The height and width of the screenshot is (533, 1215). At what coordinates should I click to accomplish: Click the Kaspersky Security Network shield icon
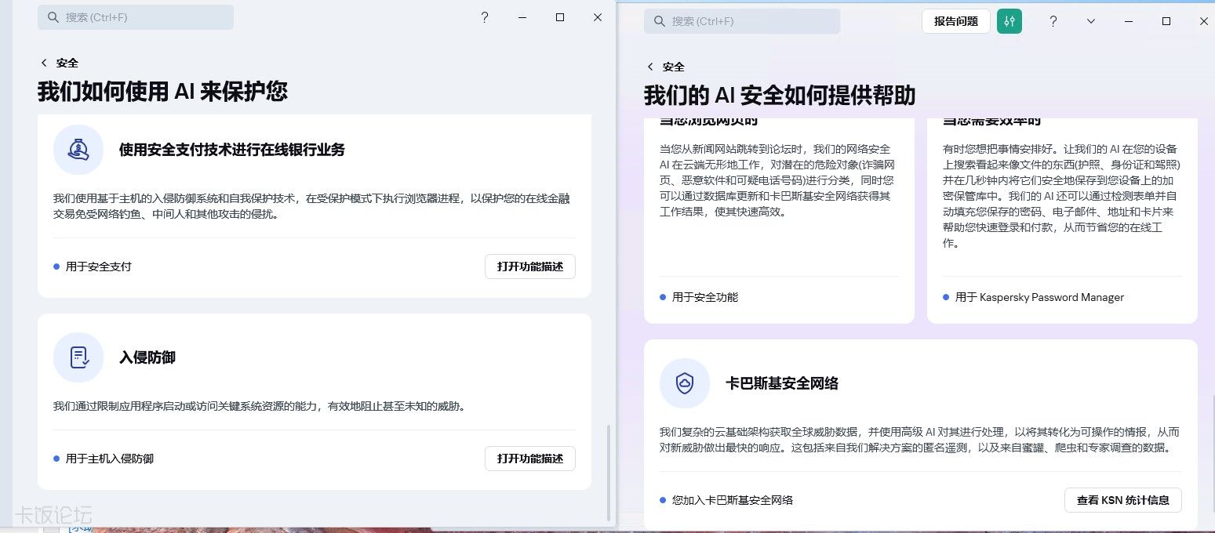click(x=685, y=383)
